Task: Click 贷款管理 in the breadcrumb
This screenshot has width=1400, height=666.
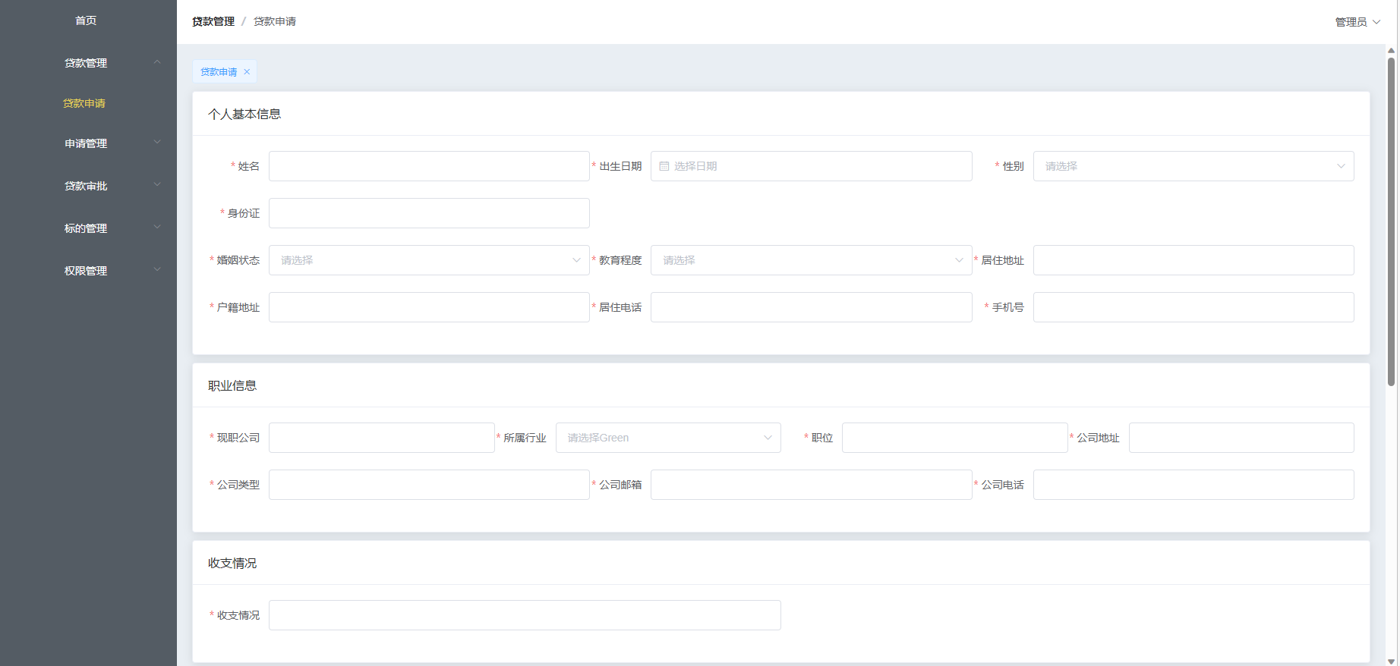Action: (x=213, y=21)
